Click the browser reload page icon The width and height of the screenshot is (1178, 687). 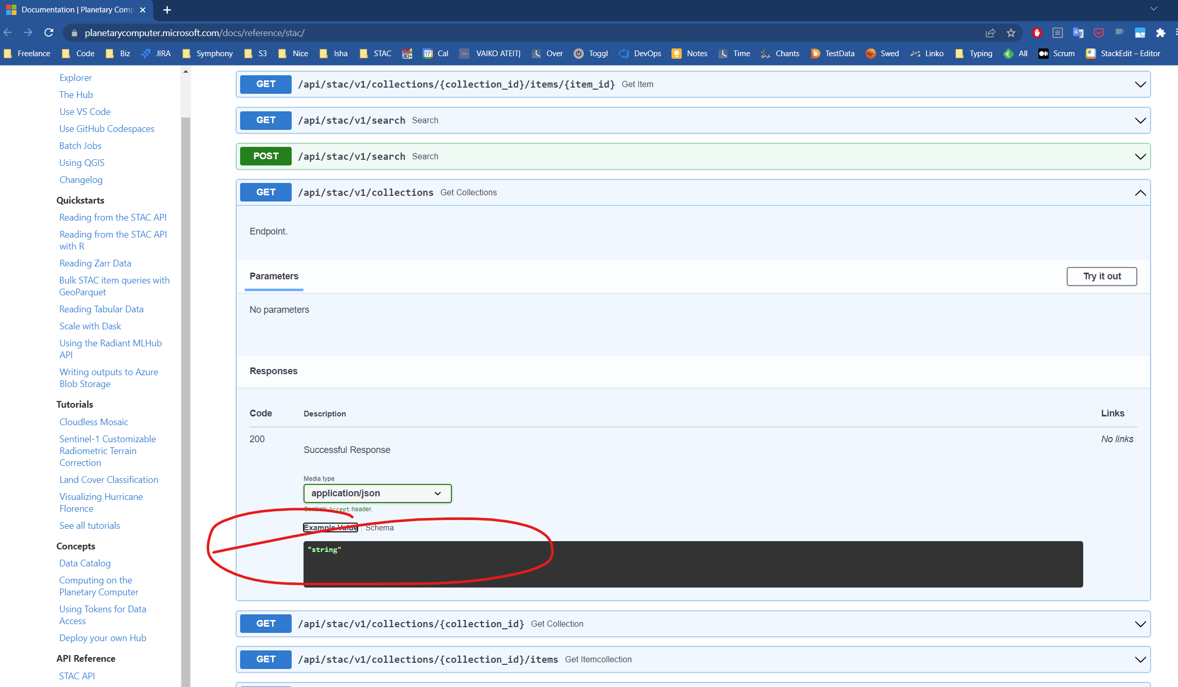(49, 32)
